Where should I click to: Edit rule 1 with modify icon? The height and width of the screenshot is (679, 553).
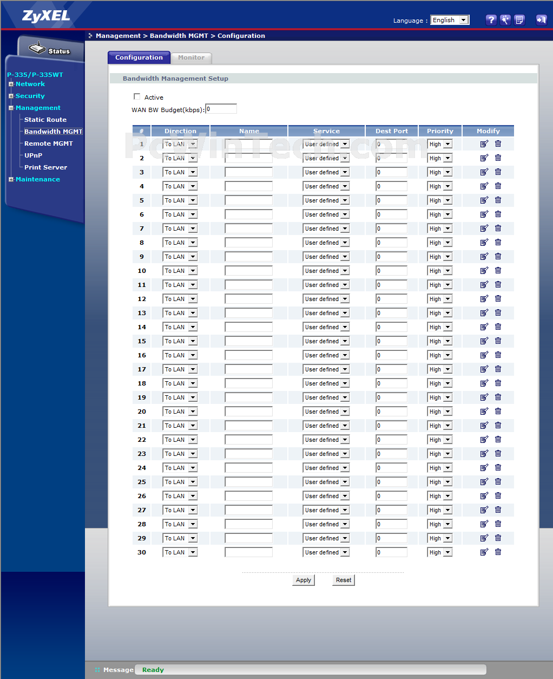484,144
